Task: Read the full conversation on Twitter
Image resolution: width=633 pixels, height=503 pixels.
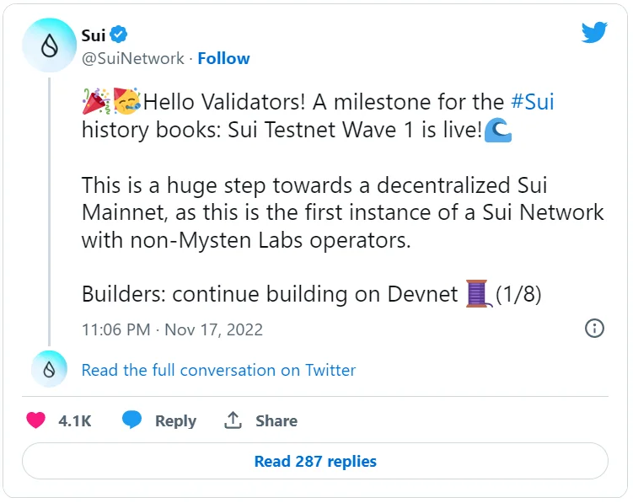Action: coord(218,370)
